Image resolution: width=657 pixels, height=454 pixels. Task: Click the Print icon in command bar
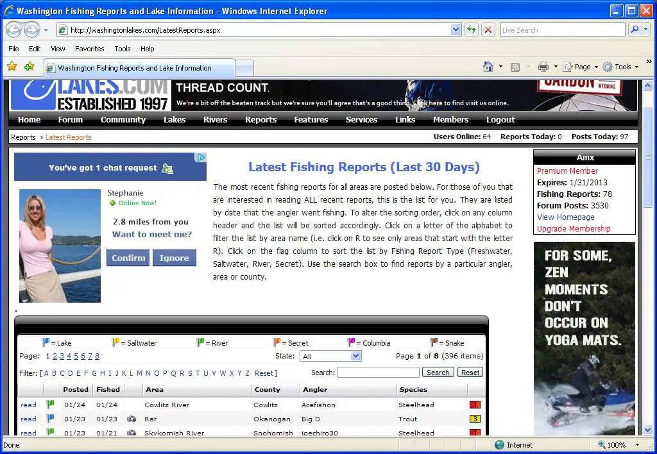pos(543,67)
